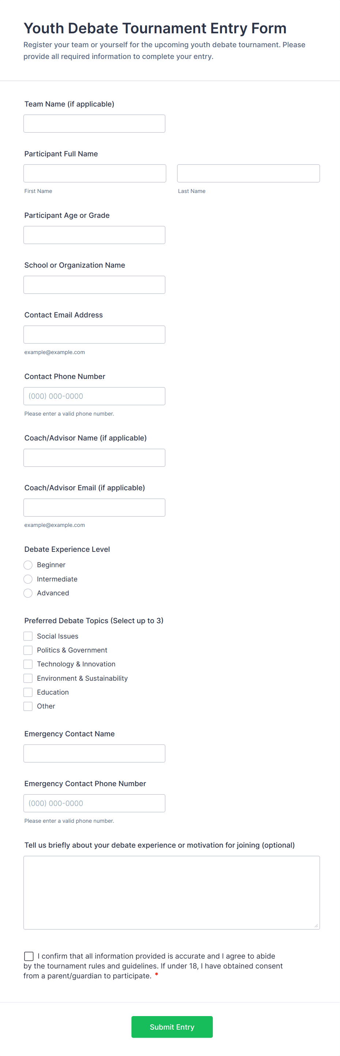Focus the Contact Email Address field
This screenshot has height=1056, width=340.
(x=94, y=335)
